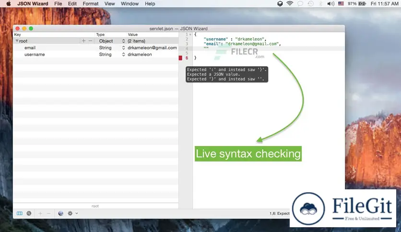Open the Edit menu
The height and width of the screenshot is (232, 401).
coord(72,3)
